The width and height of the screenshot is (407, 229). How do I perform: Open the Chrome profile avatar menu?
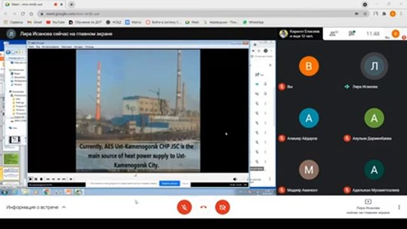click(393, 13)
